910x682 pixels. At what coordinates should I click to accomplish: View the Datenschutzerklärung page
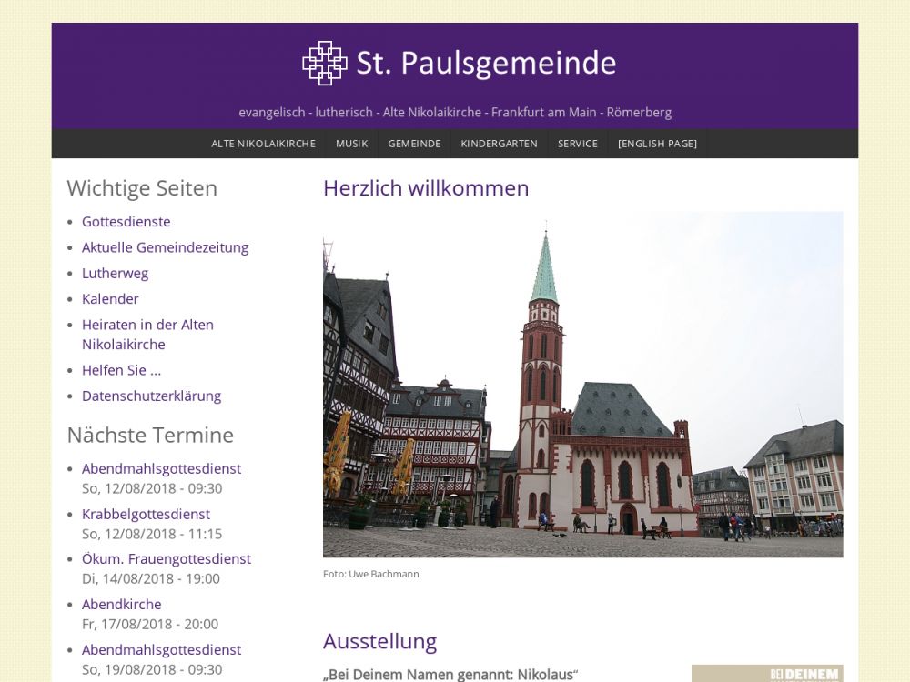pyautogui.click(x=151, y=396)
